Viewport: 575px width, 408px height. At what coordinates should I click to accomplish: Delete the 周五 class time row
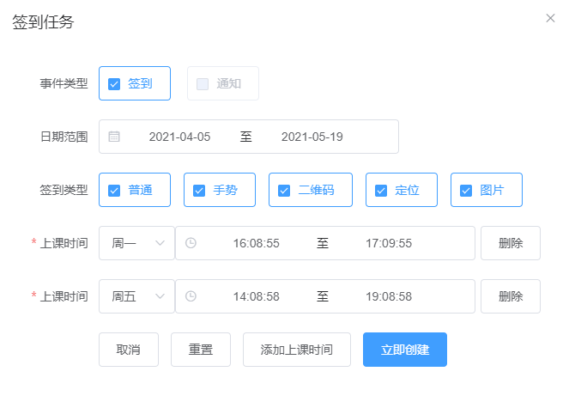(511, 296)
